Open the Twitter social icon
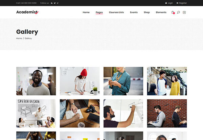Viewport: 203px width, 140px height. pos(55,3)
